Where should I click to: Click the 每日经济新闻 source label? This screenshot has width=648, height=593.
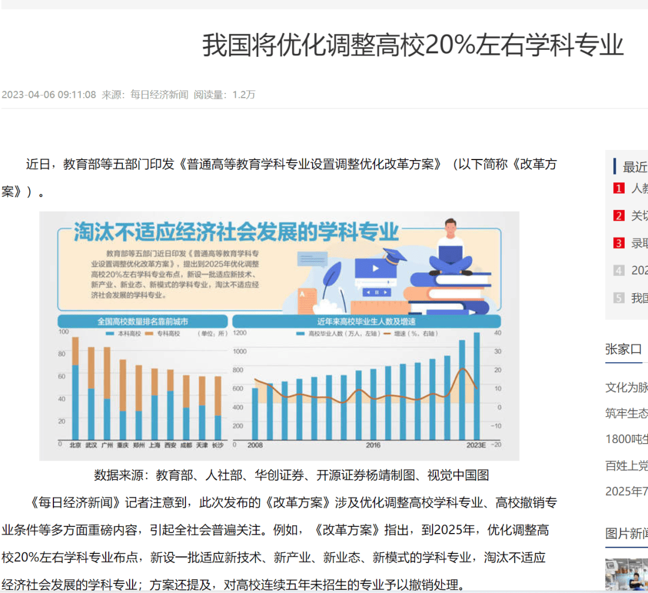pyautogui.click(x=159, y=95)
